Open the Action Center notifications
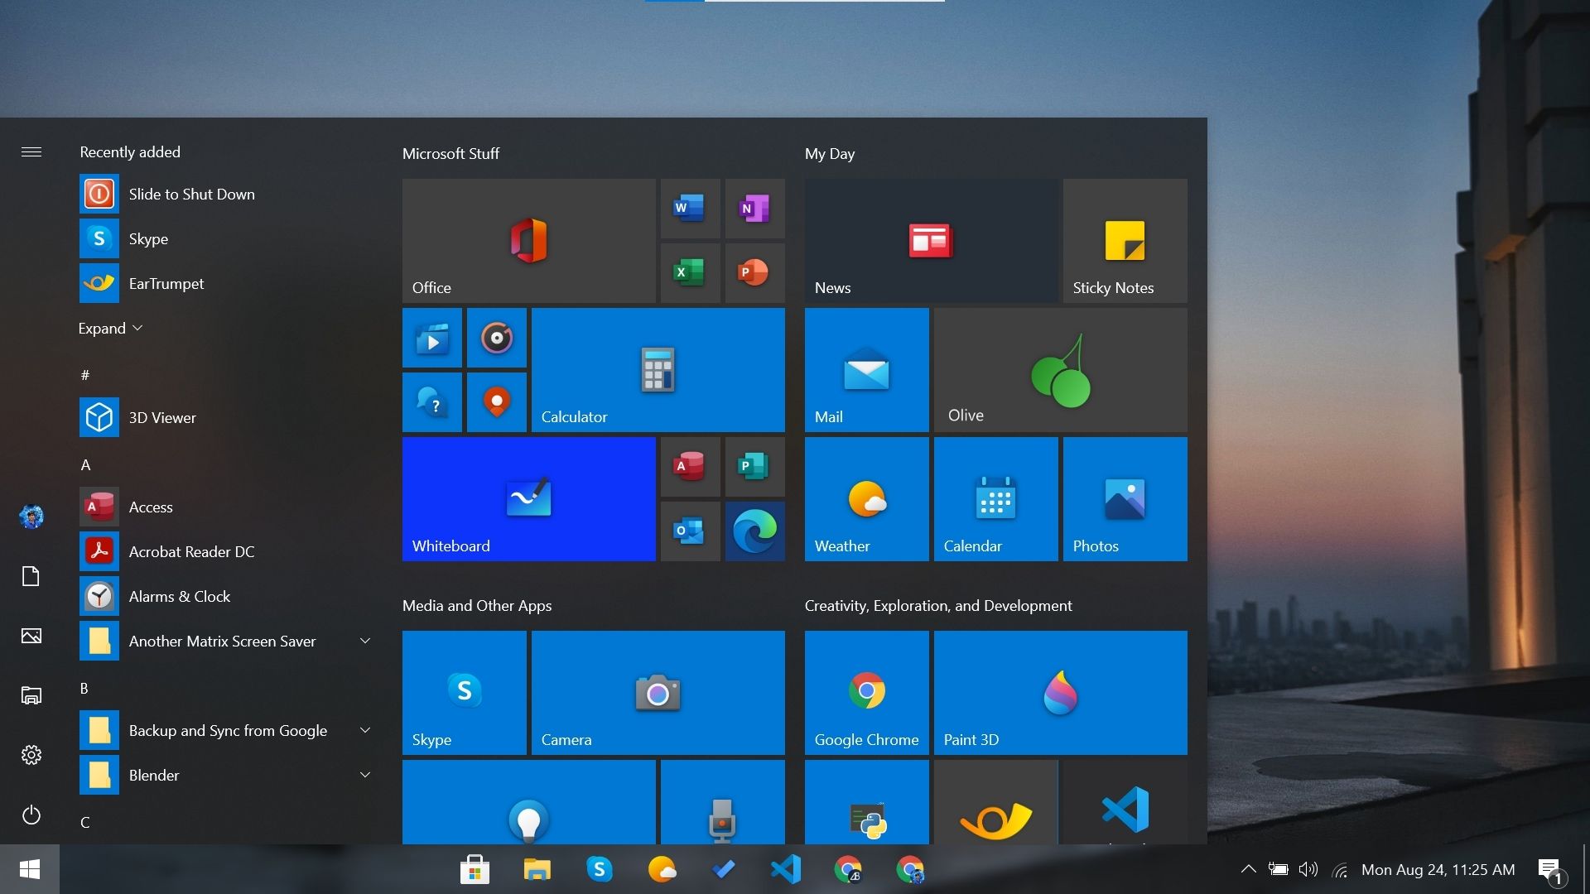 1550,869
